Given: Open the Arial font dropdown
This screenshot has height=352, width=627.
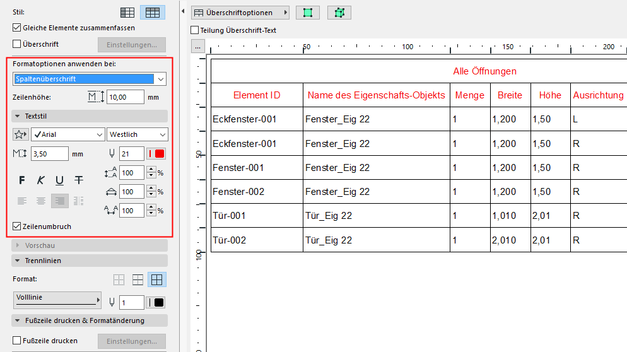Looking at the screenshot, I should point(68,134).
